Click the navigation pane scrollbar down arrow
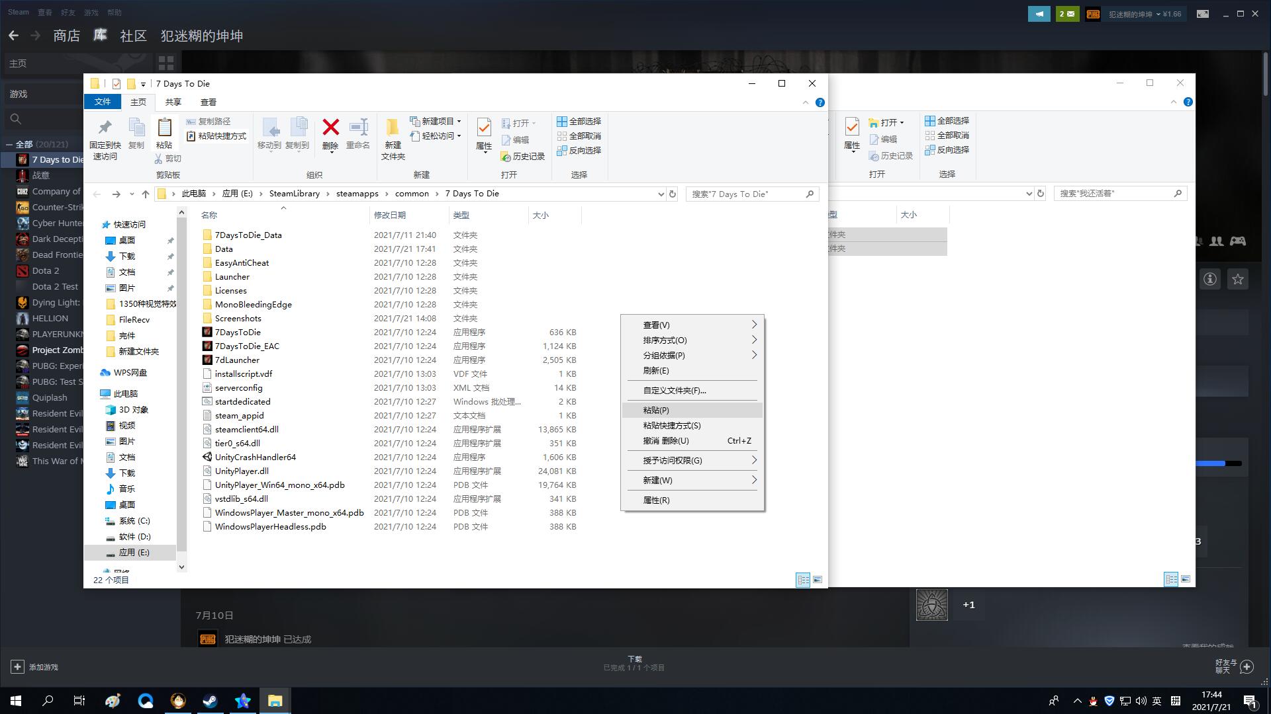 pyautogui.click(x=182, y=567)
